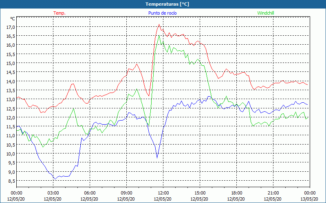Click the 15,0 y-axis value
Image resolution: width=326 pixels, height=203 pixels.
pyautogui.click(x=11, y=63)
